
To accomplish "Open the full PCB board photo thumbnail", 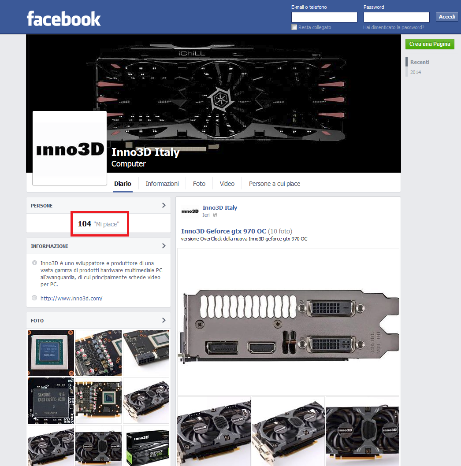I will (x=98, y=400).
